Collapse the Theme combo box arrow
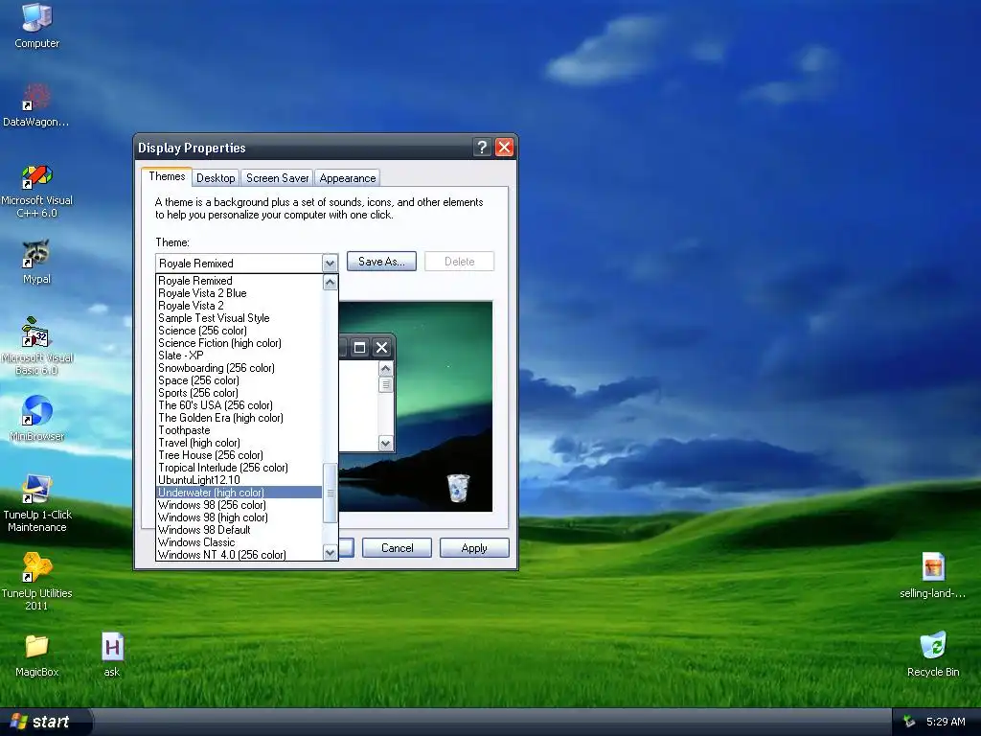The image size is (981, 736). pyautogui.click(x=330, y=264)
